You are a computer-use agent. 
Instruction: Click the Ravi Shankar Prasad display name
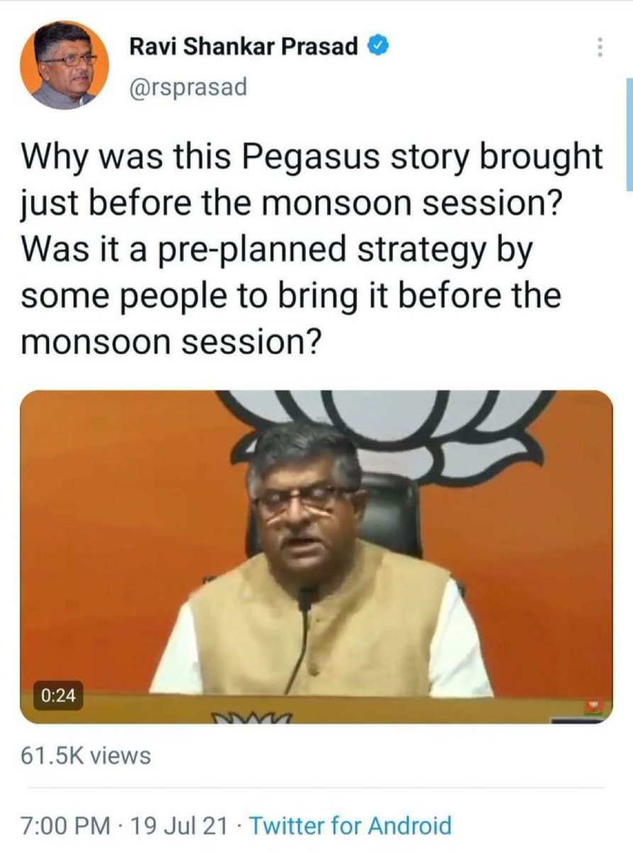[243, 47]
